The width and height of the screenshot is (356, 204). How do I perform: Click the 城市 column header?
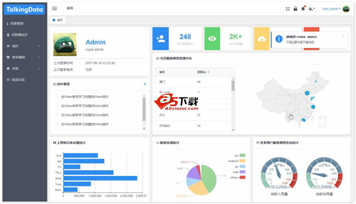point(162,72)
